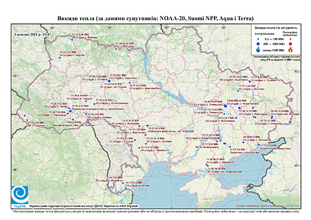Viewport: 311px width, 220px height.
Task: Click the blue marker next to Mariupol label
Action: (259, 145)
